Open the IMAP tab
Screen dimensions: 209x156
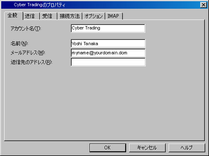[x=114, y=16]
